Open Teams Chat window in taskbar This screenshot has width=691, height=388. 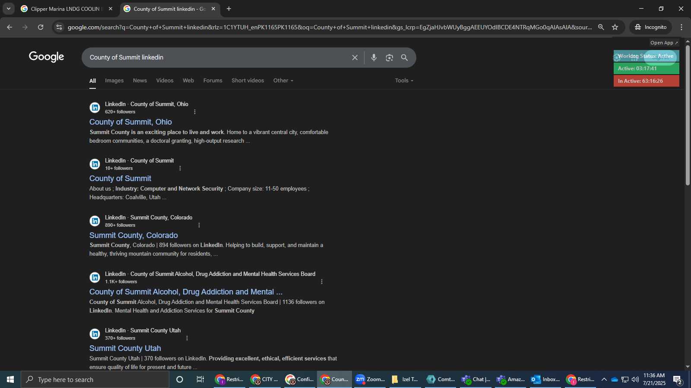(x=475, y=379)
